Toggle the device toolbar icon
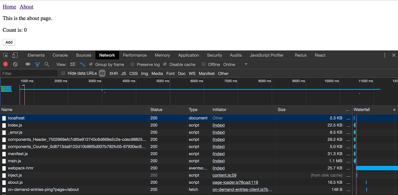 pos(15,55)
